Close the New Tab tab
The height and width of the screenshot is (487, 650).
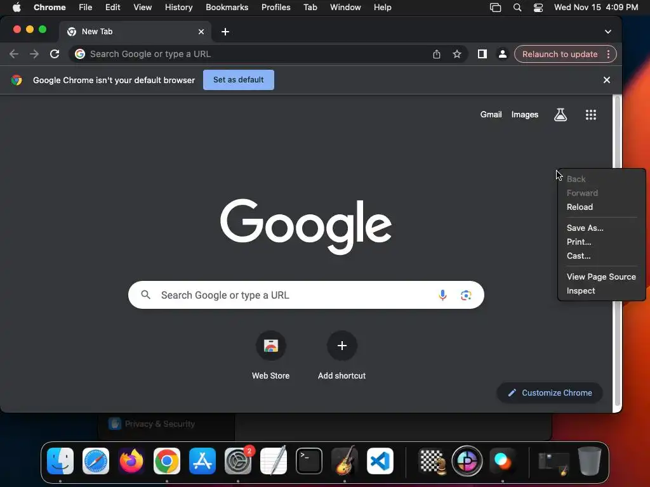point(201,32)
